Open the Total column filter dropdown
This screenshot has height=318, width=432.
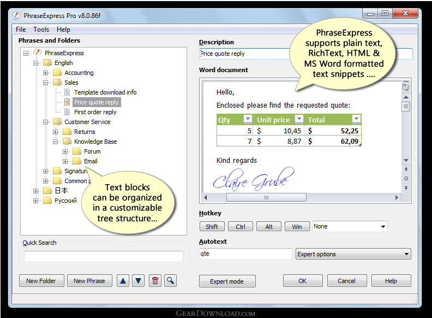click(356, 119)
